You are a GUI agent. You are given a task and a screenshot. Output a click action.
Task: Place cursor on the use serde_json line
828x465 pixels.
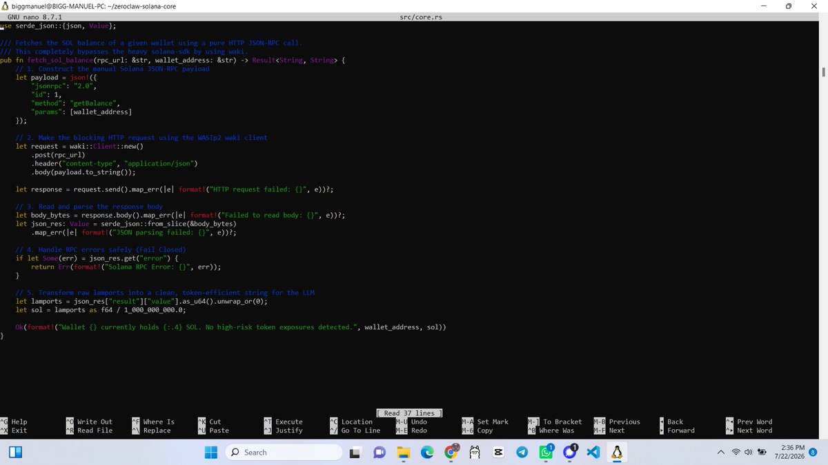tap(59, 25)
